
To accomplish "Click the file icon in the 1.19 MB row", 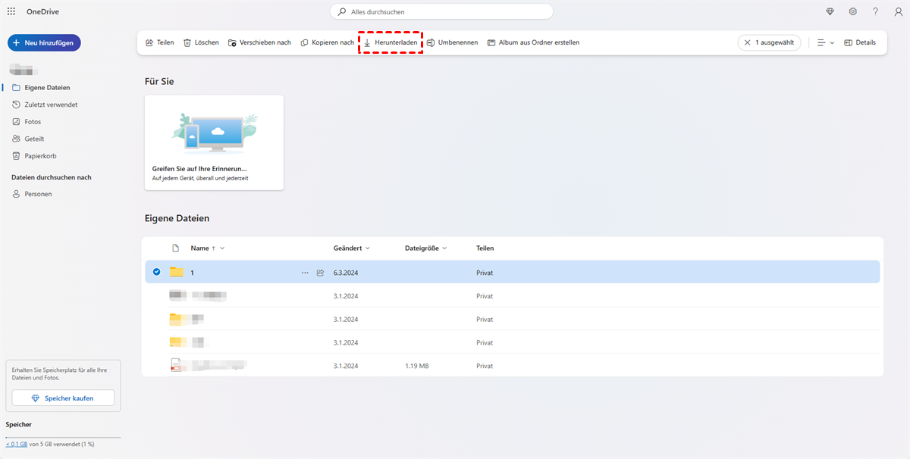I will (x=177, y=366).
